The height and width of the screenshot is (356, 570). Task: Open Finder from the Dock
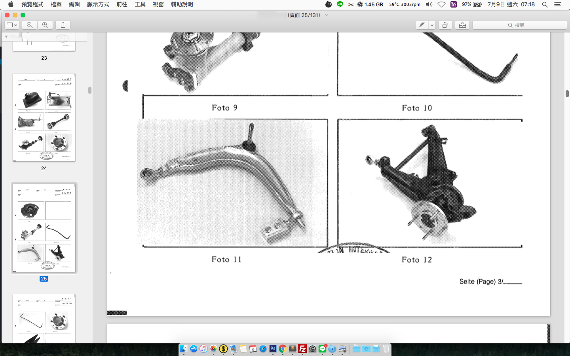[184, 348]
